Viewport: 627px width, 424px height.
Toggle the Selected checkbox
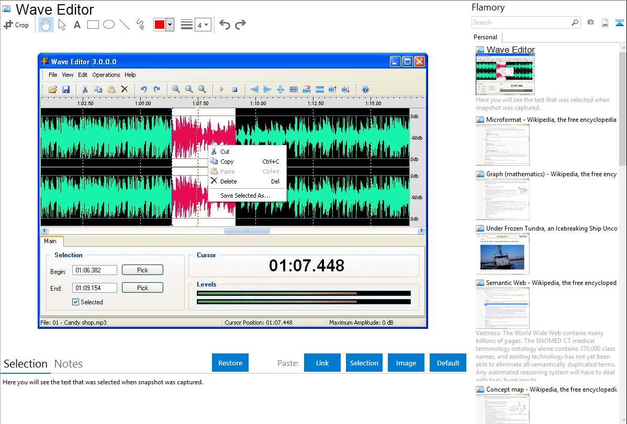click(76, 302)
